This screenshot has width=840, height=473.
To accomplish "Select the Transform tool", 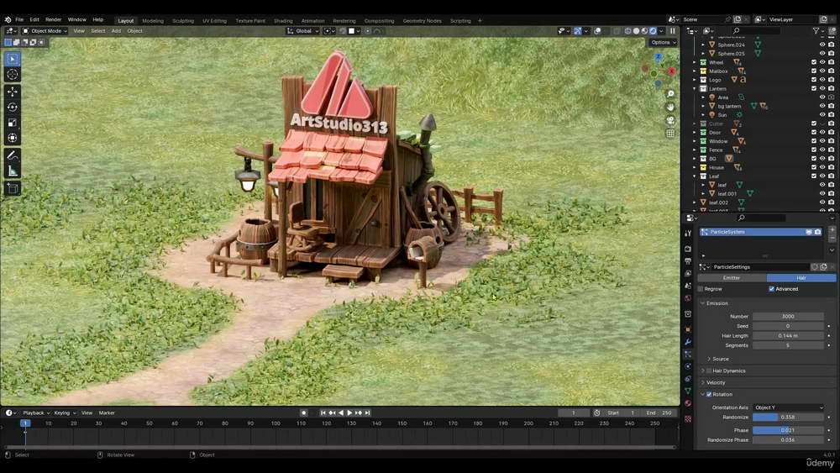I will click(13, 139).
